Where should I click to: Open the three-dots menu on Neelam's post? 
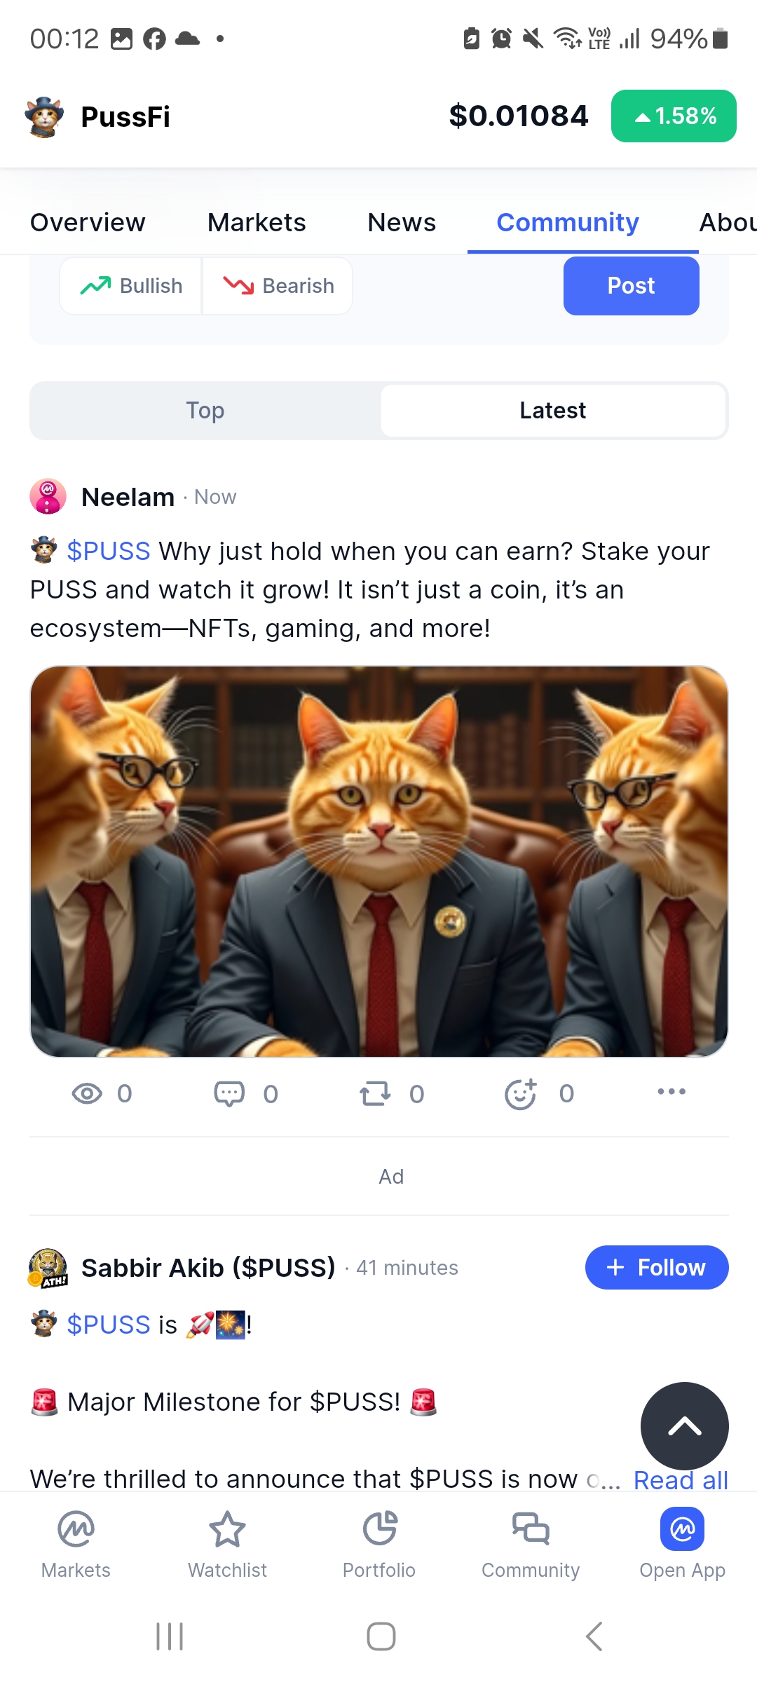(671, 1091)
